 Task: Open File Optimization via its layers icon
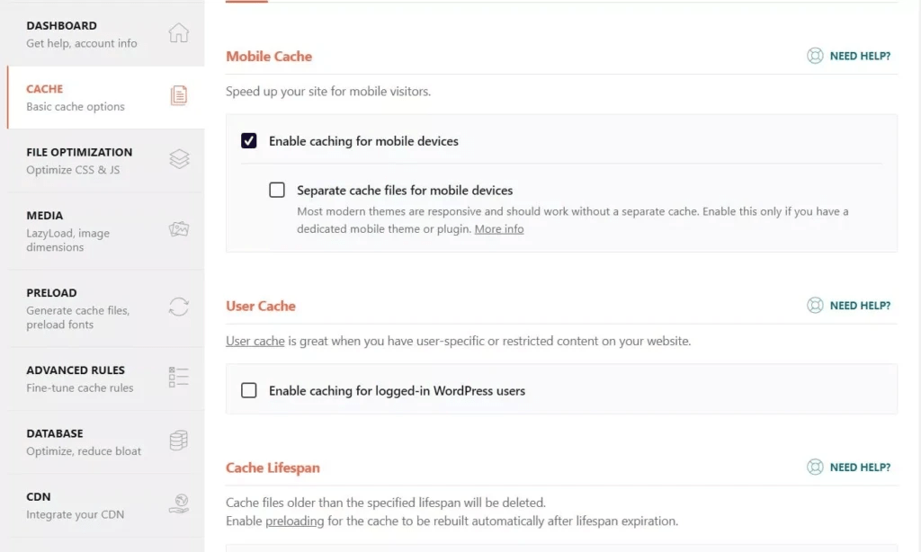point(179,159)
